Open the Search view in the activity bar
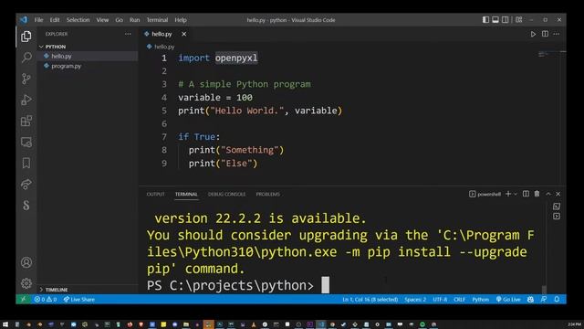The height and width of the screenshot is (329, 584). tap(26, 57)
